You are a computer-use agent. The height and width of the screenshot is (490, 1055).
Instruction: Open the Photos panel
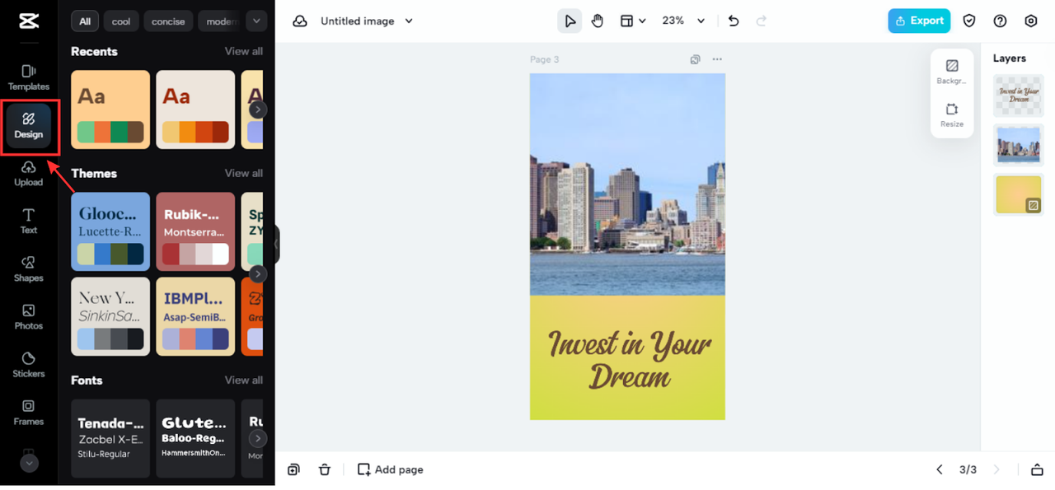29,317
